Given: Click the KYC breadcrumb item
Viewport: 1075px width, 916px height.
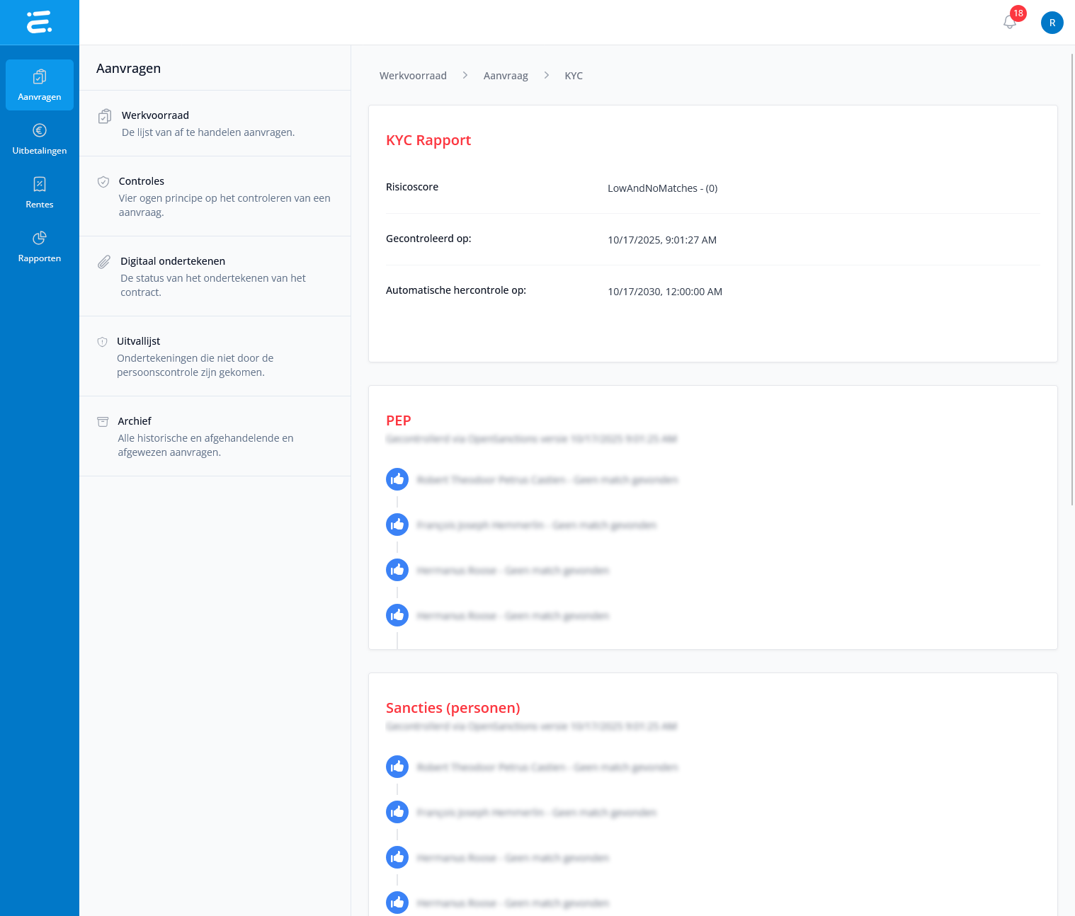Looking at the screenshot, I should tap(574, 76).
